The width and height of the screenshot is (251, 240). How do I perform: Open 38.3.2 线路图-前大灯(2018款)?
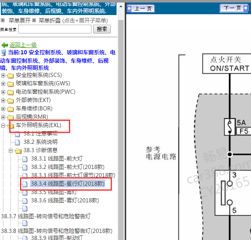pyautogui.click(x=68, y=167)
